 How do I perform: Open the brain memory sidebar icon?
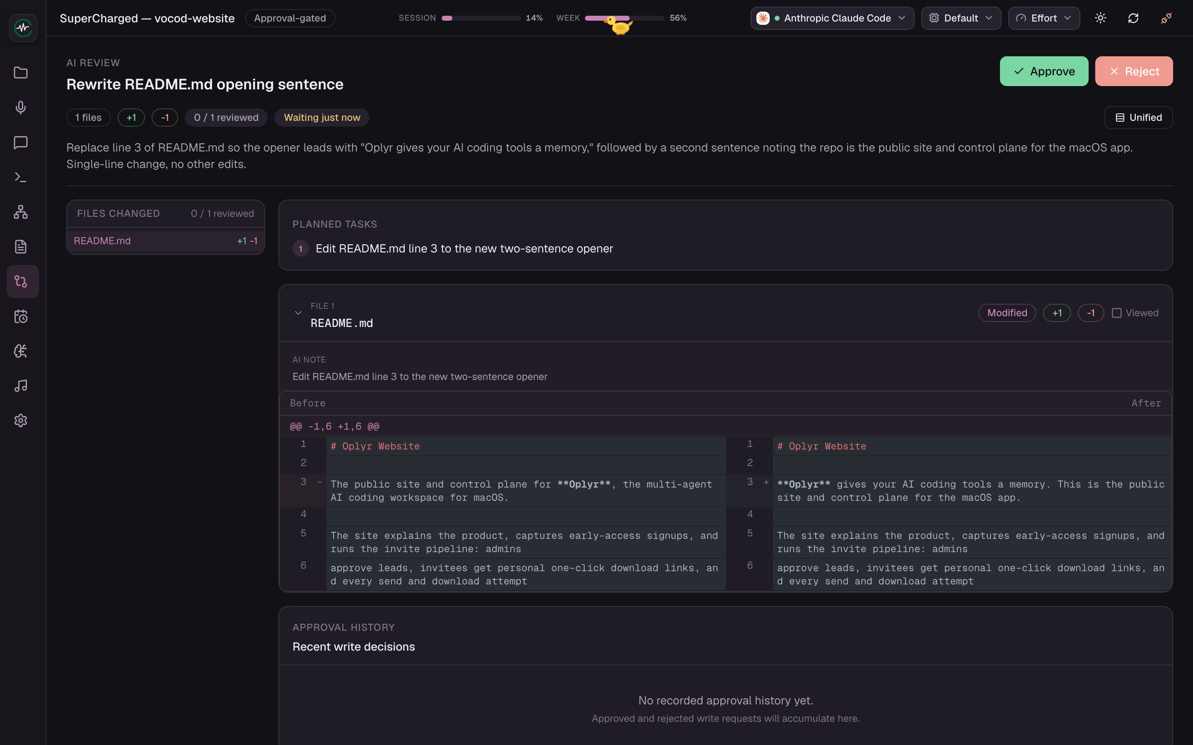(21, 351)
